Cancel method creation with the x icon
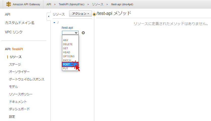211x121 pixels. point(83,33)
